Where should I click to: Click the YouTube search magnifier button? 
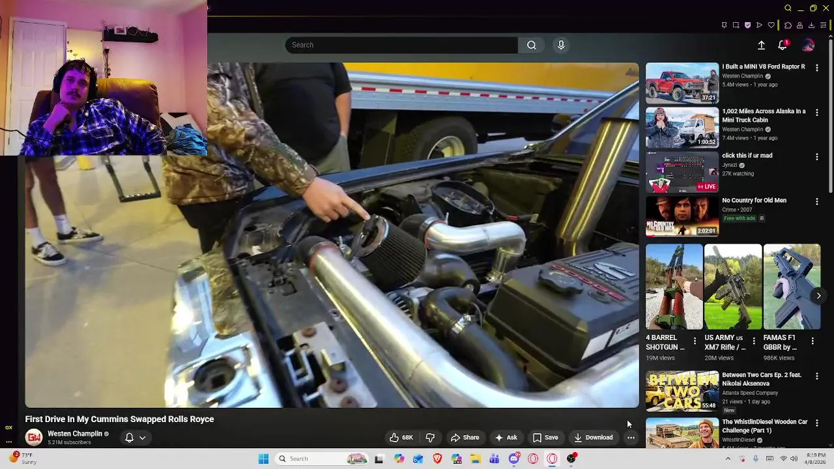click(532, 45)
